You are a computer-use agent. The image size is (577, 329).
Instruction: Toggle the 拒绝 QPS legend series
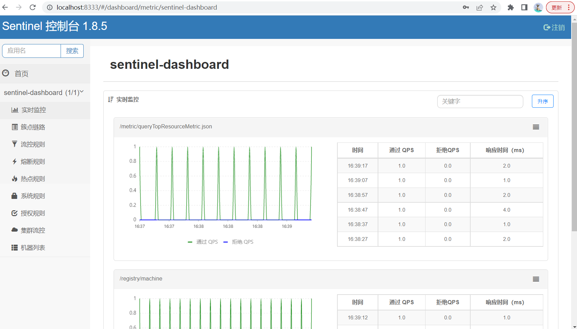pyautogui.click(x=239, y=242)
